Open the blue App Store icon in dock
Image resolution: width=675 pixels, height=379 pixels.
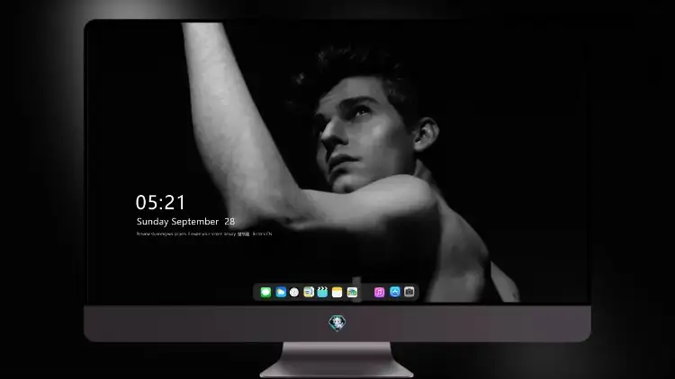pos(395,292)
